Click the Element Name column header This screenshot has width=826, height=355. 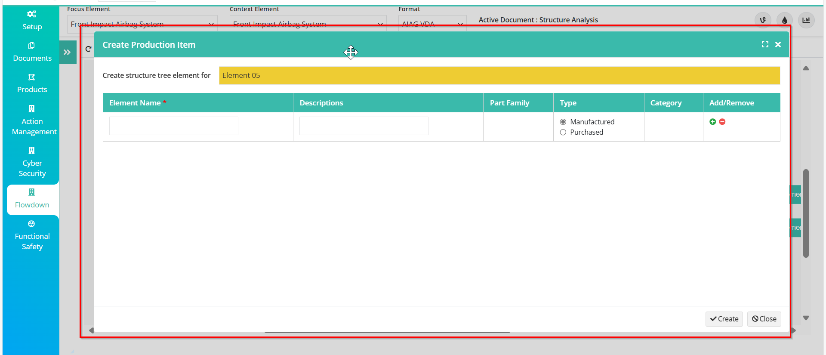(x=198, y=103)
